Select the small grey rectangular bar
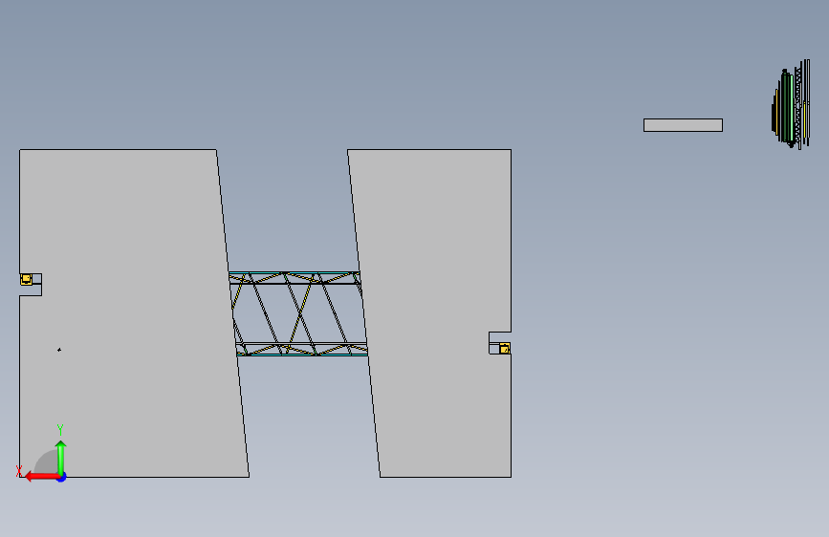Image resolution: width=829 pixels, height=537 pixels. tap(683, 125)
